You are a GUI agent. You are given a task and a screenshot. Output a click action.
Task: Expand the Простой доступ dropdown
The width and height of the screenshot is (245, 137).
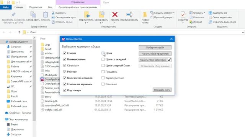(173, 18)
